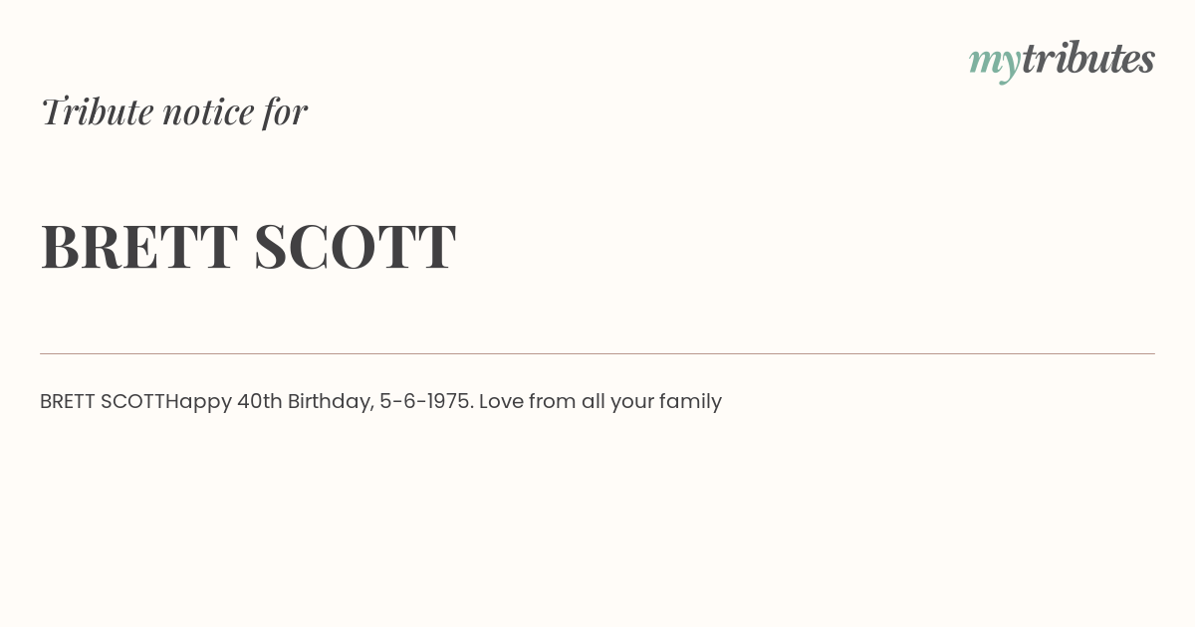Click the word "Tribute" in italic heading
This screenshot has height=627, width=1195.
[97, 111]
